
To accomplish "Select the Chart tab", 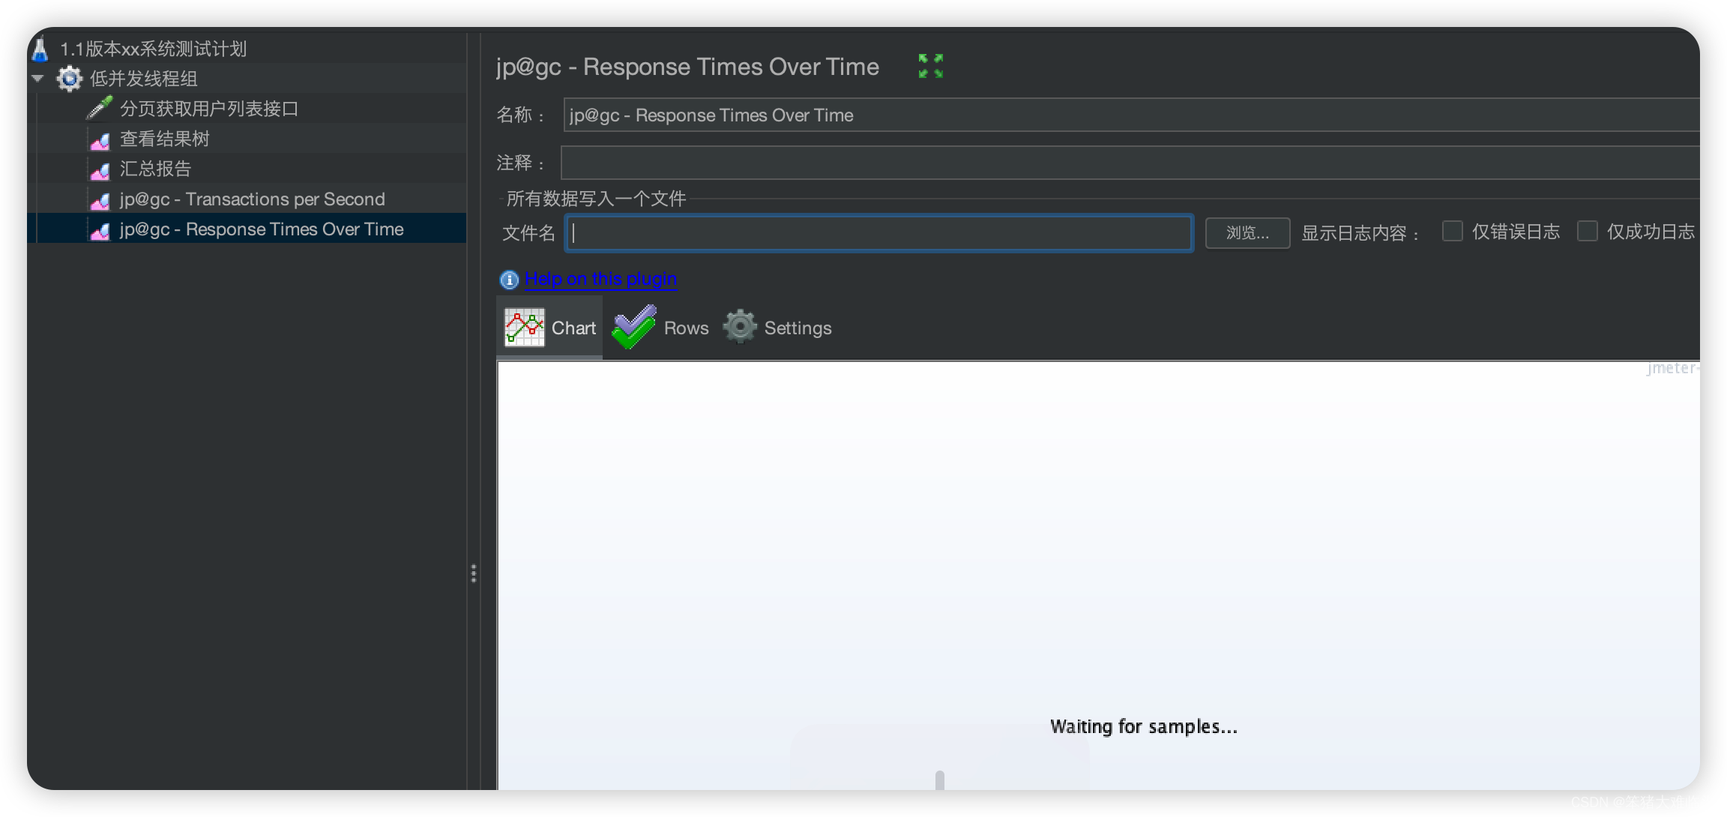I will pyautogui.click(x=551, y=328).
